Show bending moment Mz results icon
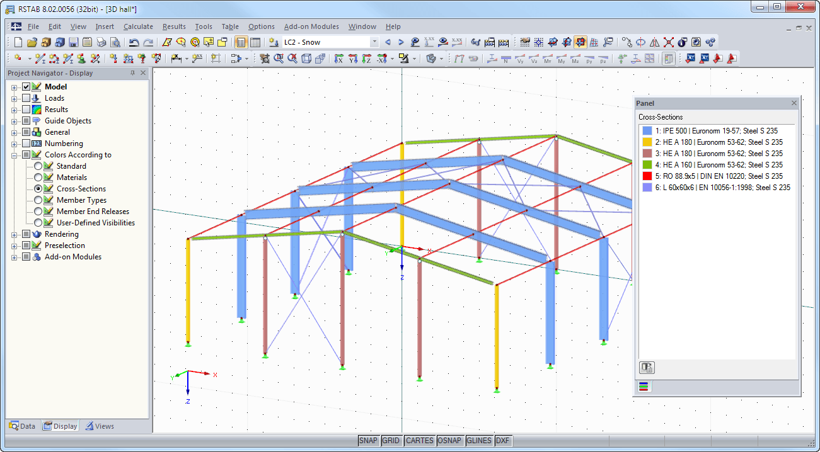Viewport: 820px width, 452px height. [x=575, y=59]
